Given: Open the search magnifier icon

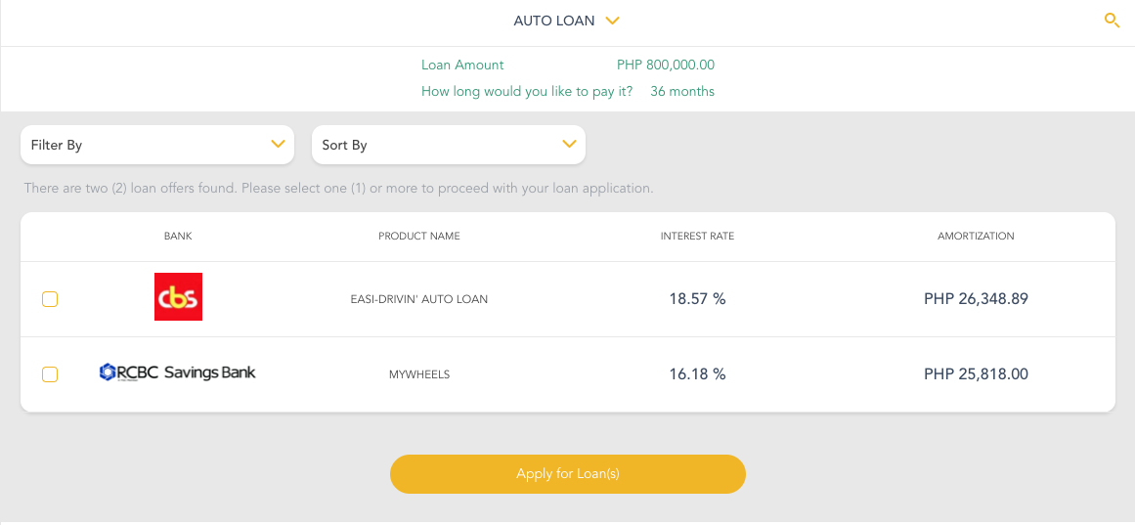Looking at the screenshot, I should click(x=1112, y=21).
